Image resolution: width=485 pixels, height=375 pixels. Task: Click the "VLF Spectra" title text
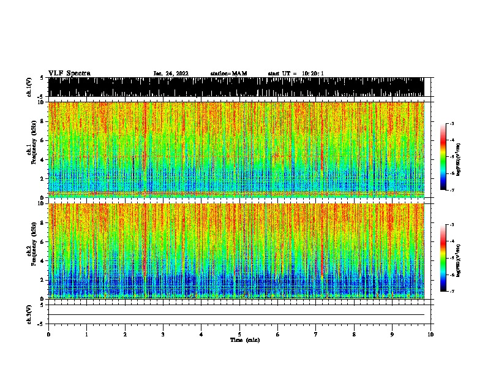point(69,74)
